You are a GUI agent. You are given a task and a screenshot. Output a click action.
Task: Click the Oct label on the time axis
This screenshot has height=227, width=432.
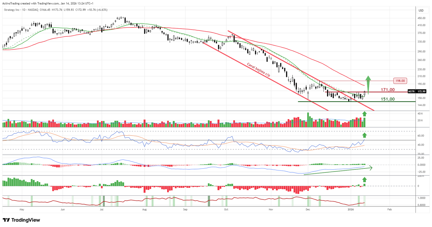click(x=226, y=209)
